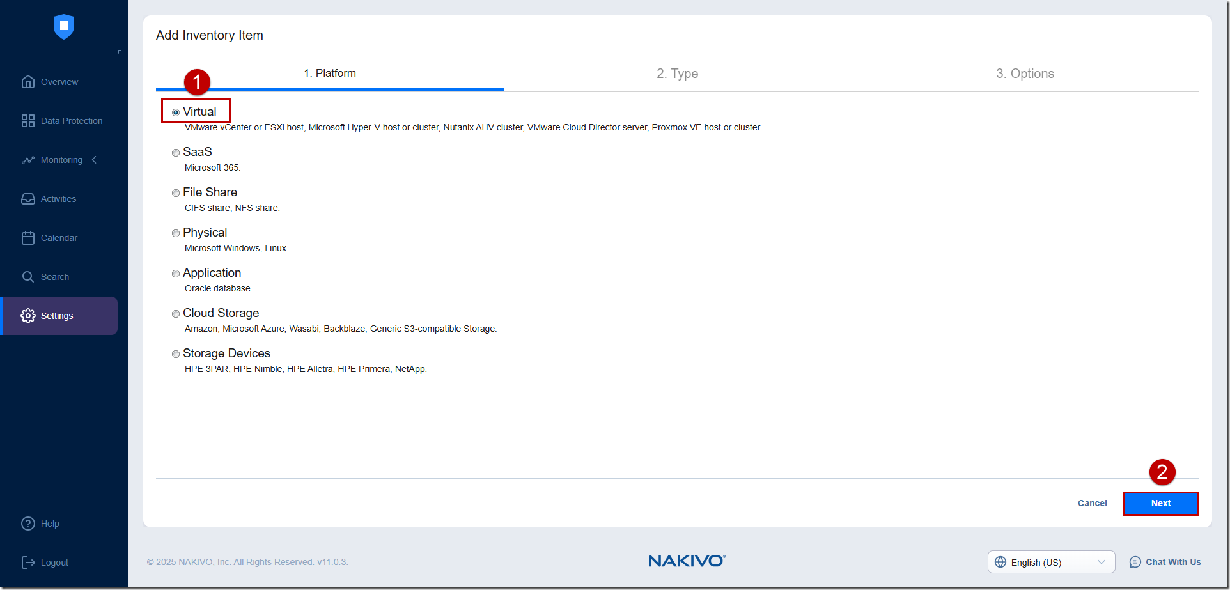Select the Physical platform radio button
The image size is (1230, 590).
pyautogui.click(x=176, y=233)
